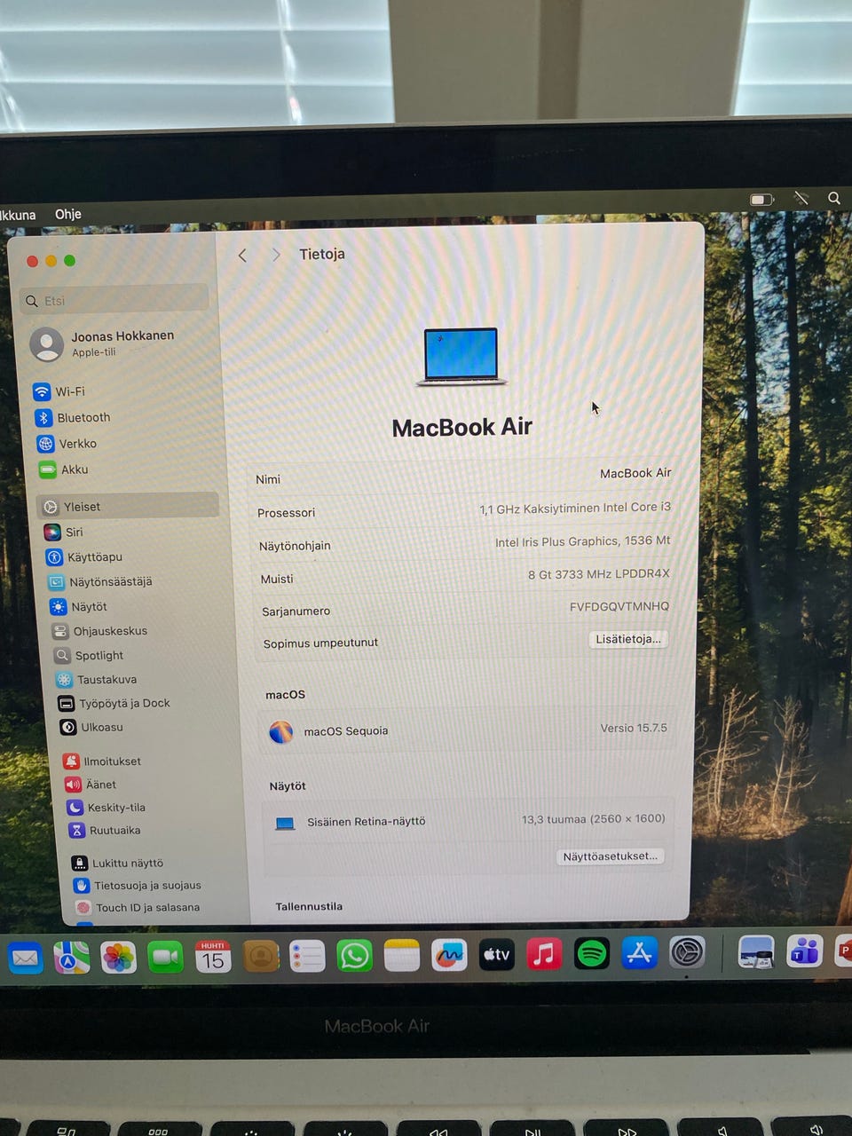
Task: Select Spotlight in the sidebar
Action: 89,655
